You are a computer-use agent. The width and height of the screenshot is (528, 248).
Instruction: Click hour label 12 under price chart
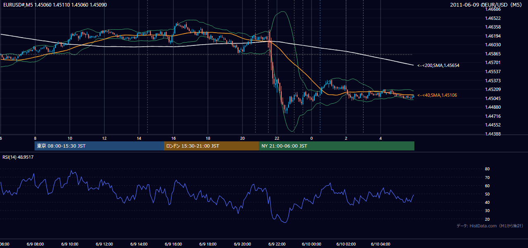pyautogui.click(x=105, y=138)
